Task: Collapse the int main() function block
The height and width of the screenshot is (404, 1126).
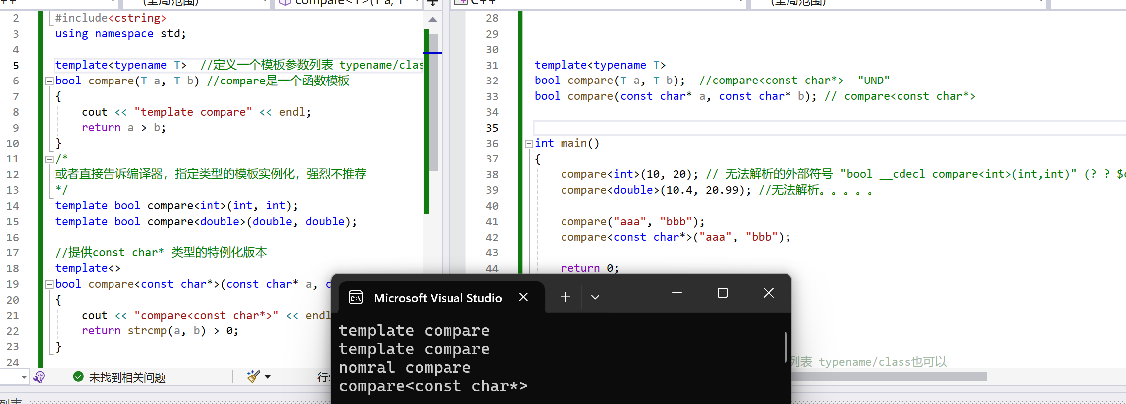Action: pyautogui.click(x=529, y=144)
